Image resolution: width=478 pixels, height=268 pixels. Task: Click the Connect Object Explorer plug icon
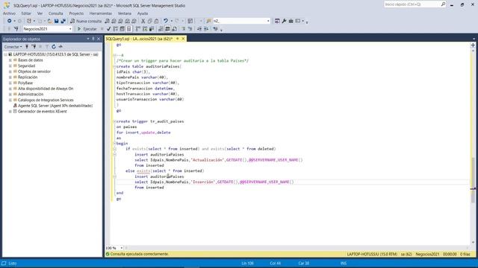pos(27,47)
